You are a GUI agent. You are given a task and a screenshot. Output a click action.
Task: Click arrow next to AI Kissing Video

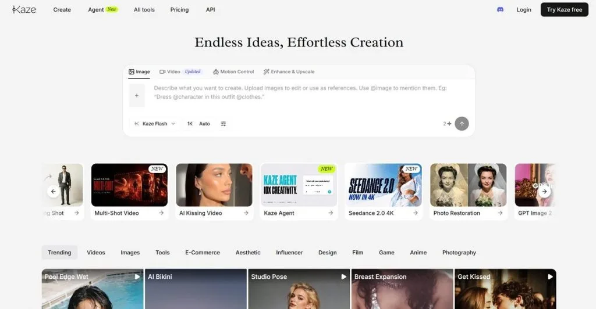point(246,213)
